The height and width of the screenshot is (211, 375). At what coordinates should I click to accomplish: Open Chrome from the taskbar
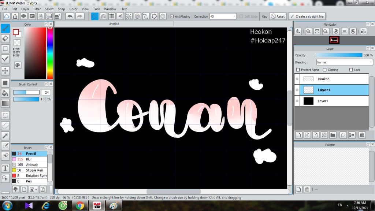(x=79, y=206)
